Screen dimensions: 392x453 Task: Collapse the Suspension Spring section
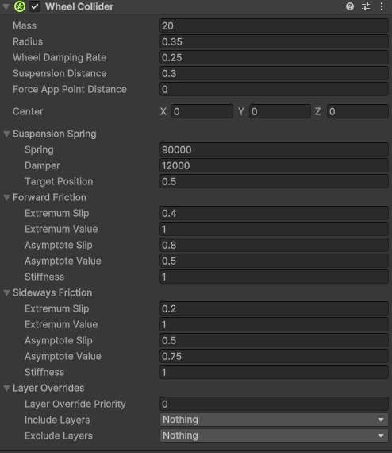coord(6,134)
